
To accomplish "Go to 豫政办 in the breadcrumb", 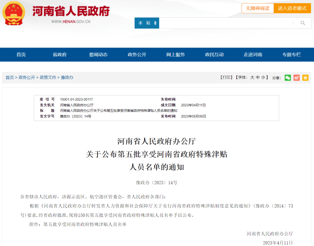I will tap(67, 77).
